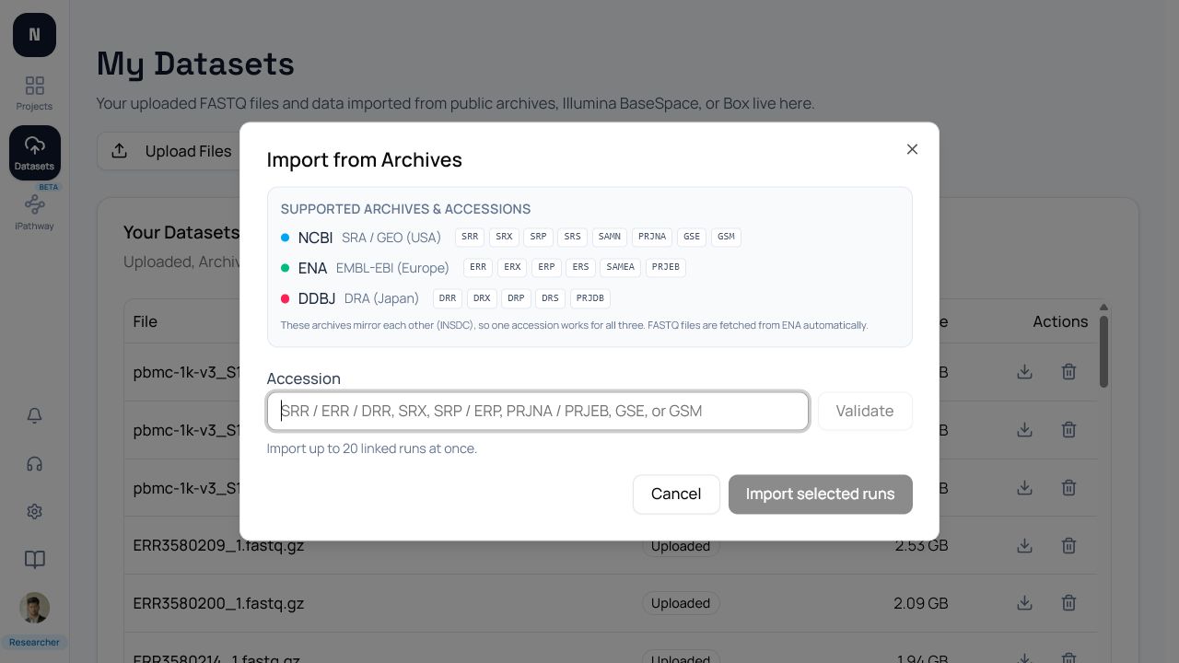
Task: Open the Projects sidebar icon
Action: point(34,93)
